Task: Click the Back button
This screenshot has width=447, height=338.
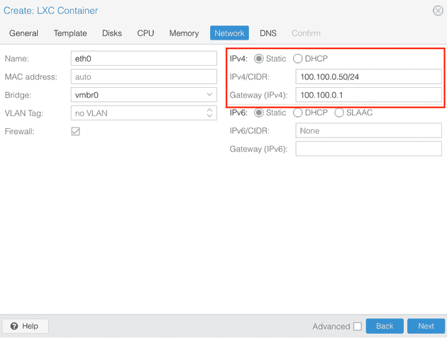Action: (x=385, y=326)
